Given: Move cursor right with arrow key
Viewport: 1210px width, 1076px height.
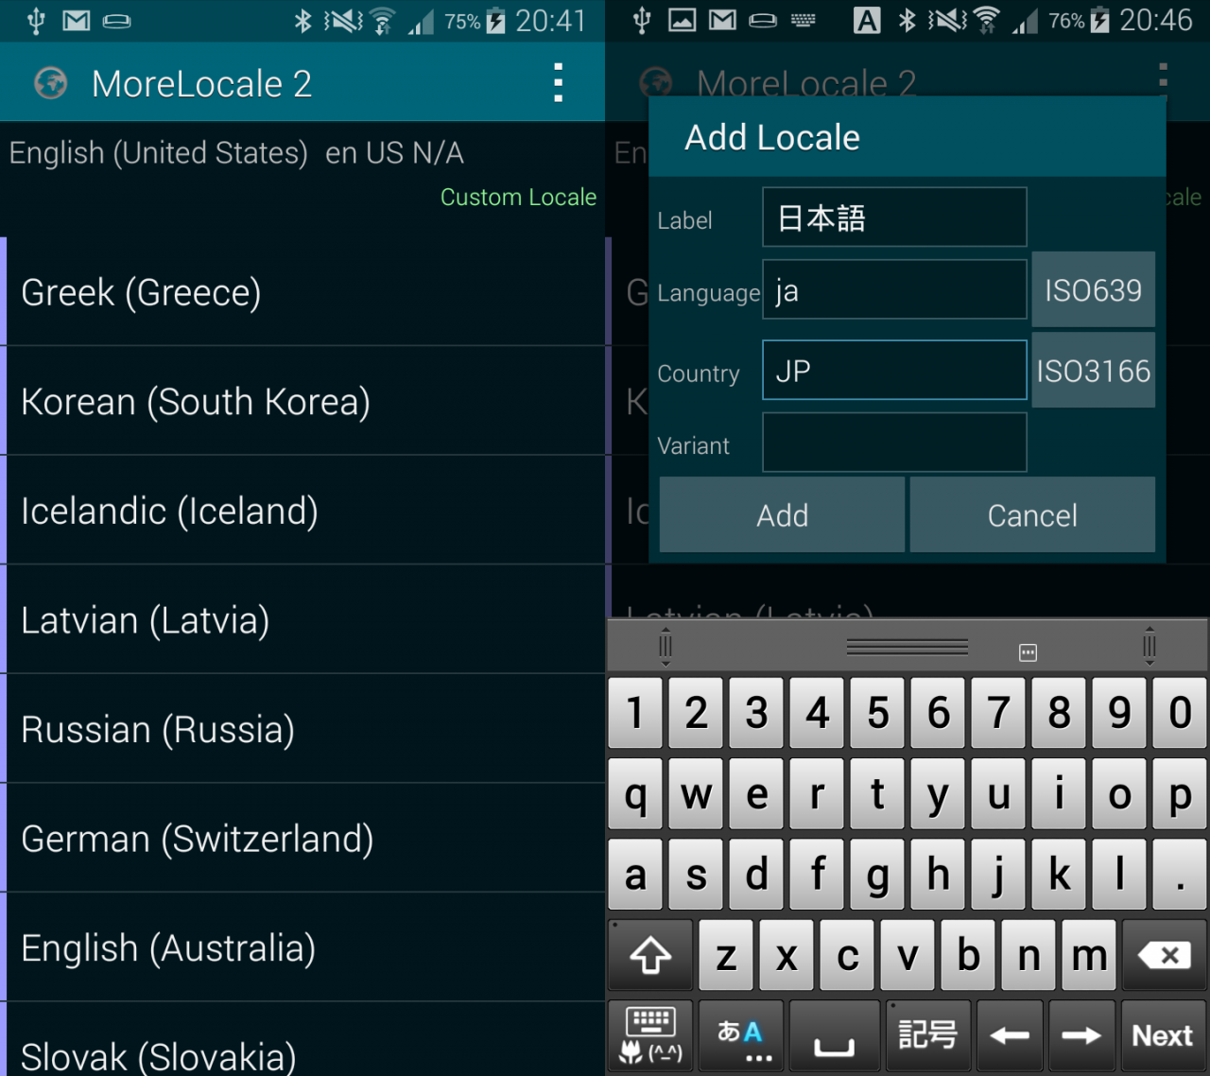Looking at the screenshot, I should point(1081,1035).
